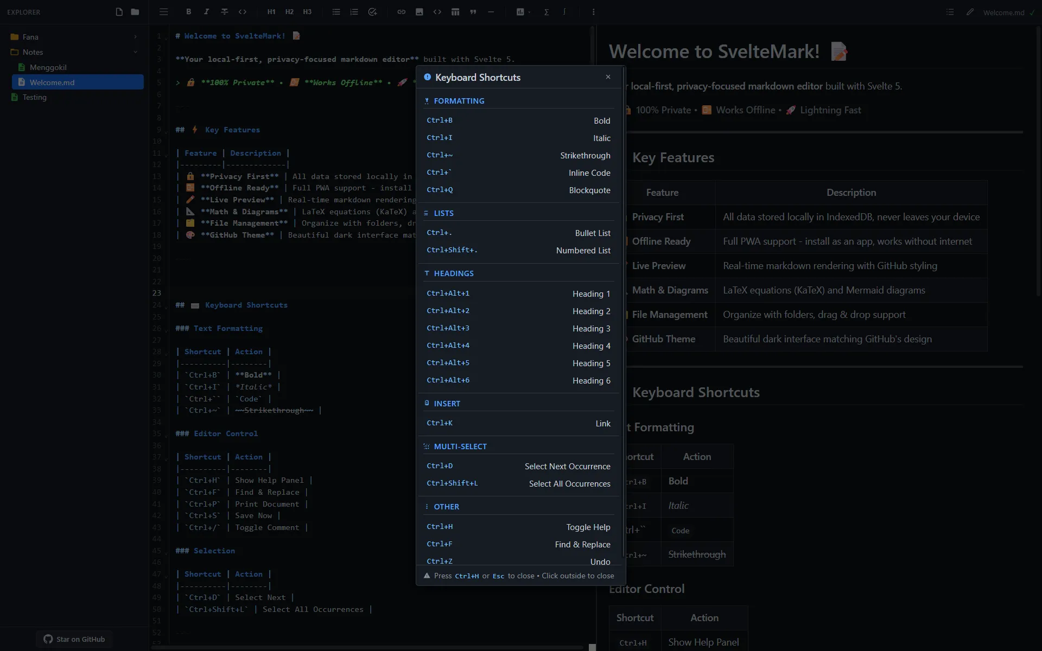This screenshot has height=651, width=1042.
Task: Open the more options kebab menu
Action: (593, 12)
